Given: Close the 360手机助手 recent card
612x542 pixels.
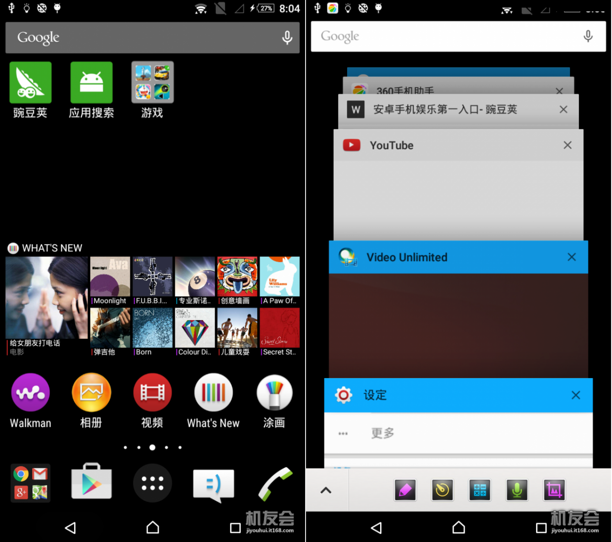Looking at the screenshot, I should [559, 91].
